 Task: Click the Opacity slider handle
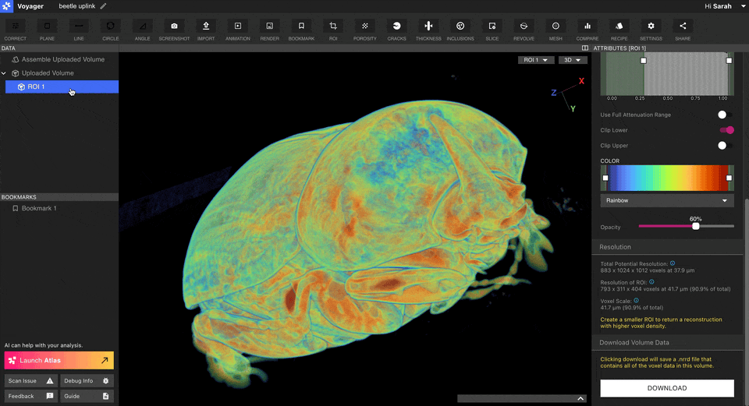695,226
